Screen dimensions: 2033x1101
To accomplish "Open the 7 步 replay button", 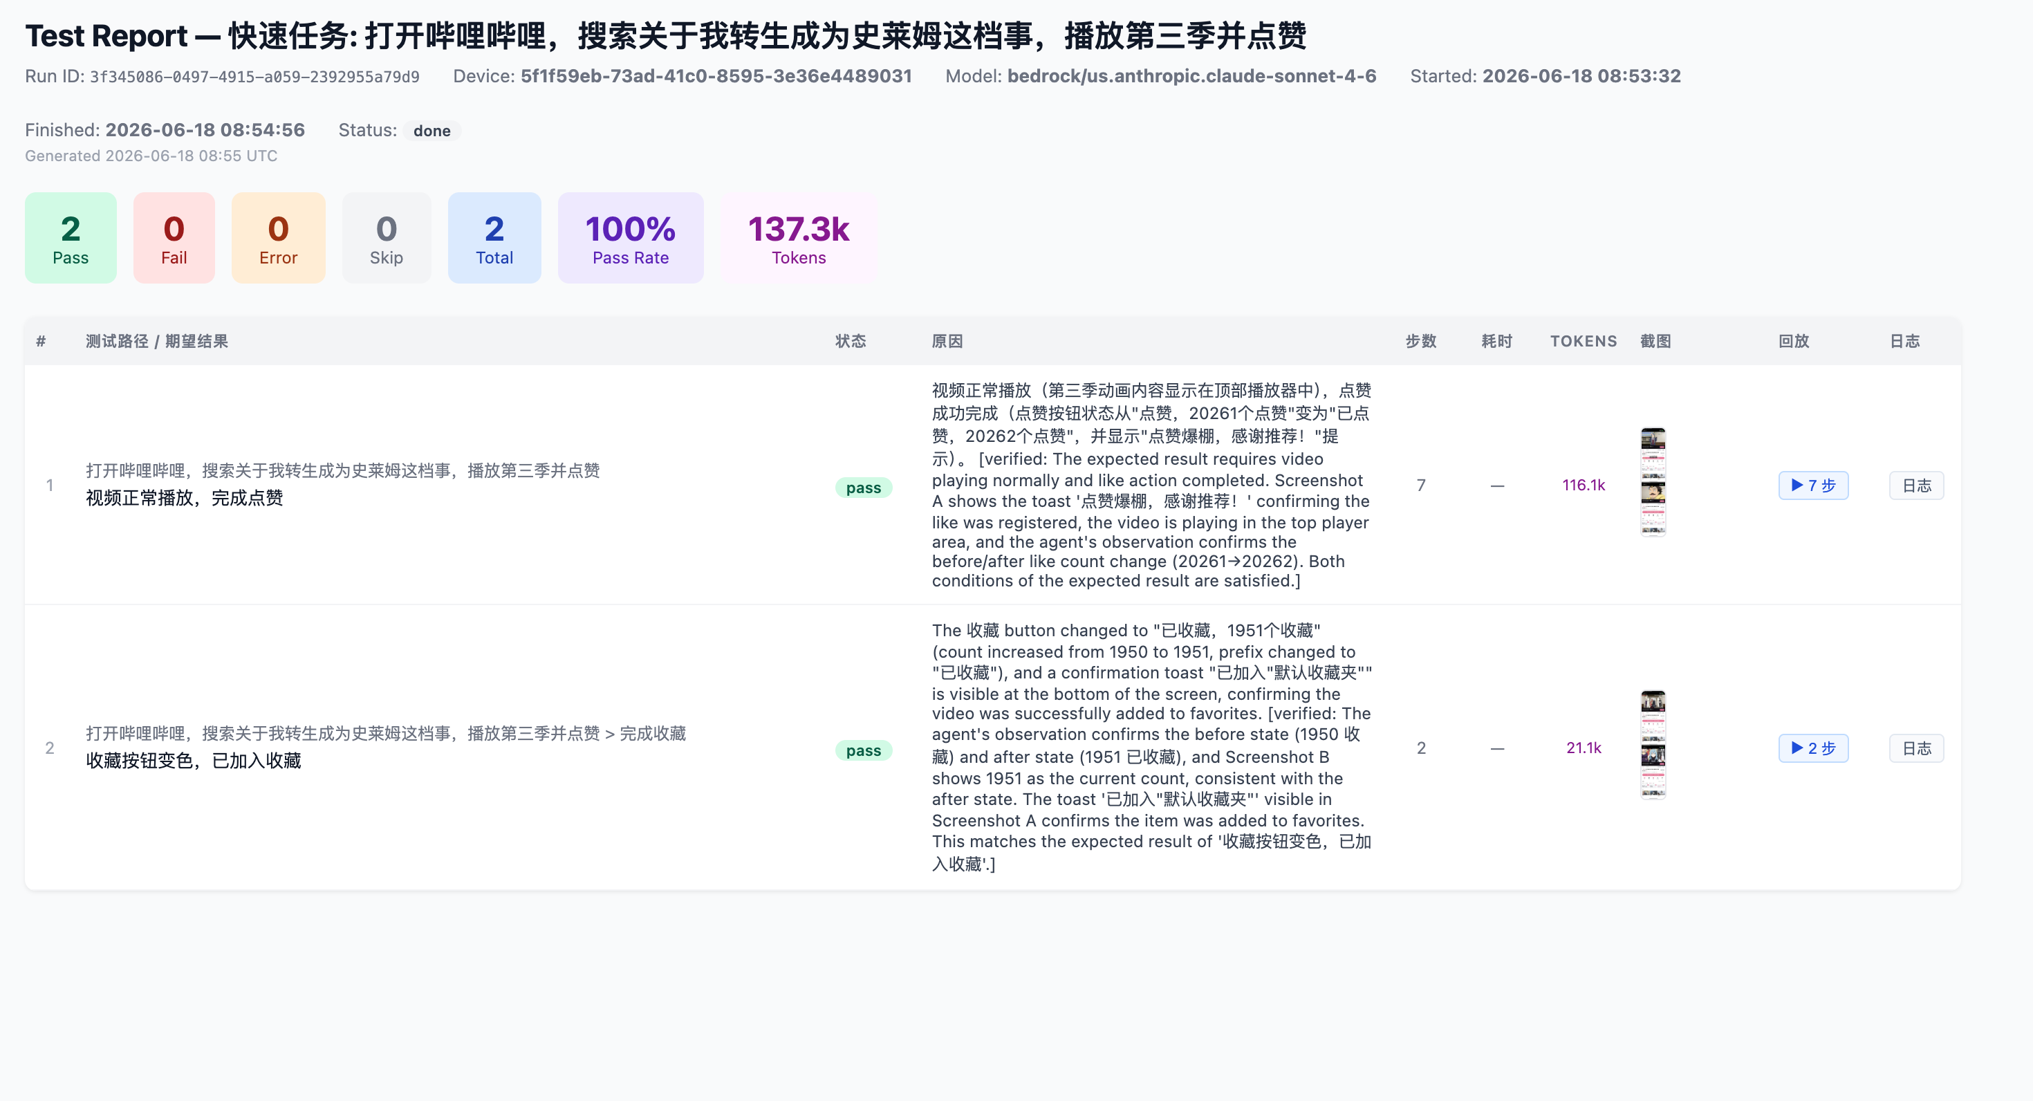I will point(1813,485).
